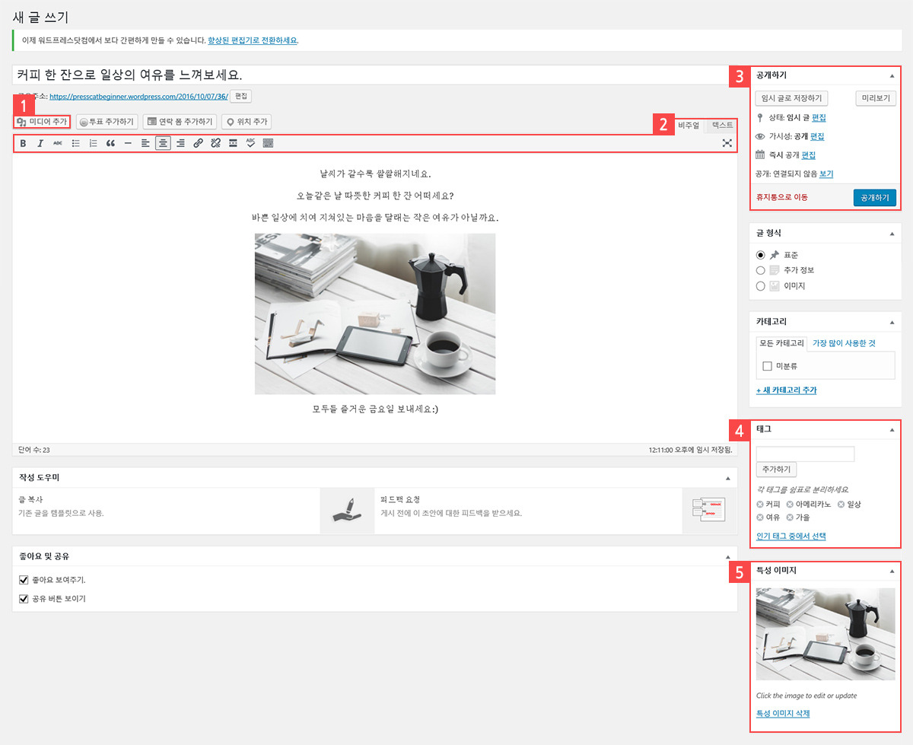Screen dimensions: 913x745
Task: Check the 미분류 category checkbox
Action: pyautogui.click(x=767, y=366)
